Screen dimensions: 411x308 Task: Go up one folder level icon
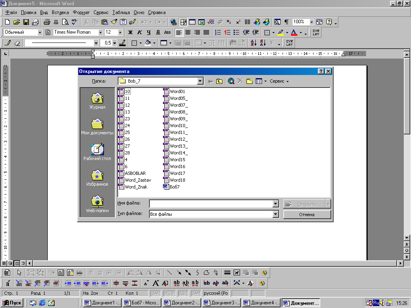click(219, 81)
